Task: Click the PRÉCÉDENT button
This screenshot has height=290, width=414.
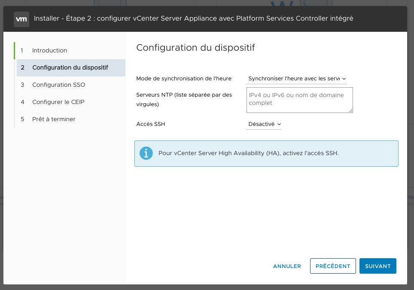Action: pos(333,266)
